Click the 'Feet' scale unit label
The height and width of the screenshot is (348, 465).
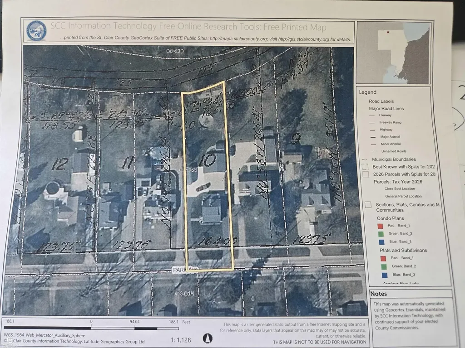186,322
